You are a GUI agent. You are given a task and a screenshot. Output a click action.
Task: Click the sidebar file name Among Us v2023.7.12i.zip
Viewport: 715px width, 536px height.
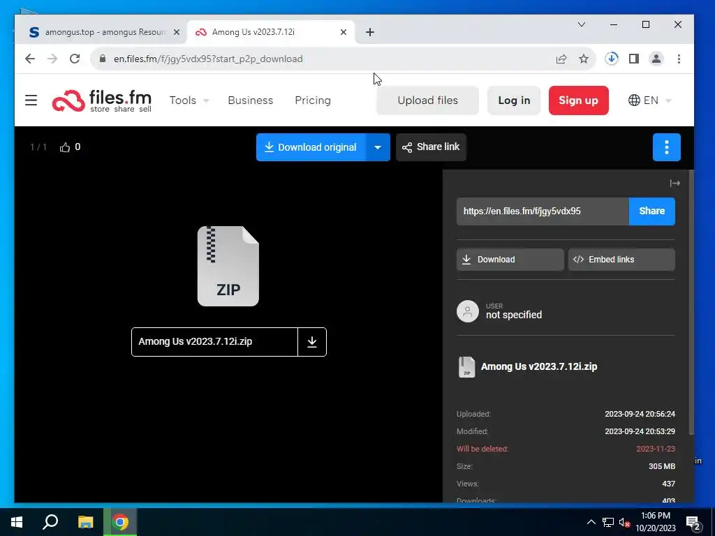tap(539, 366)
